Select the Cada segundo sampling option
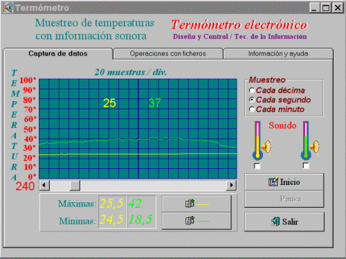The height and width of the screenshot is (259, 346). 252,100
